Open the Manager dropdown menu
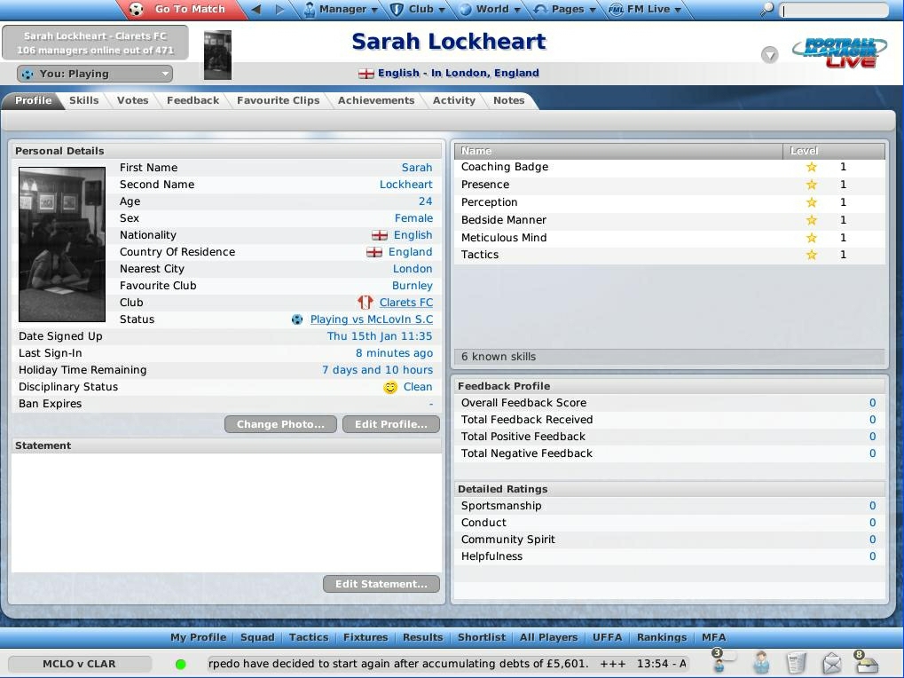 pos(344,10)
